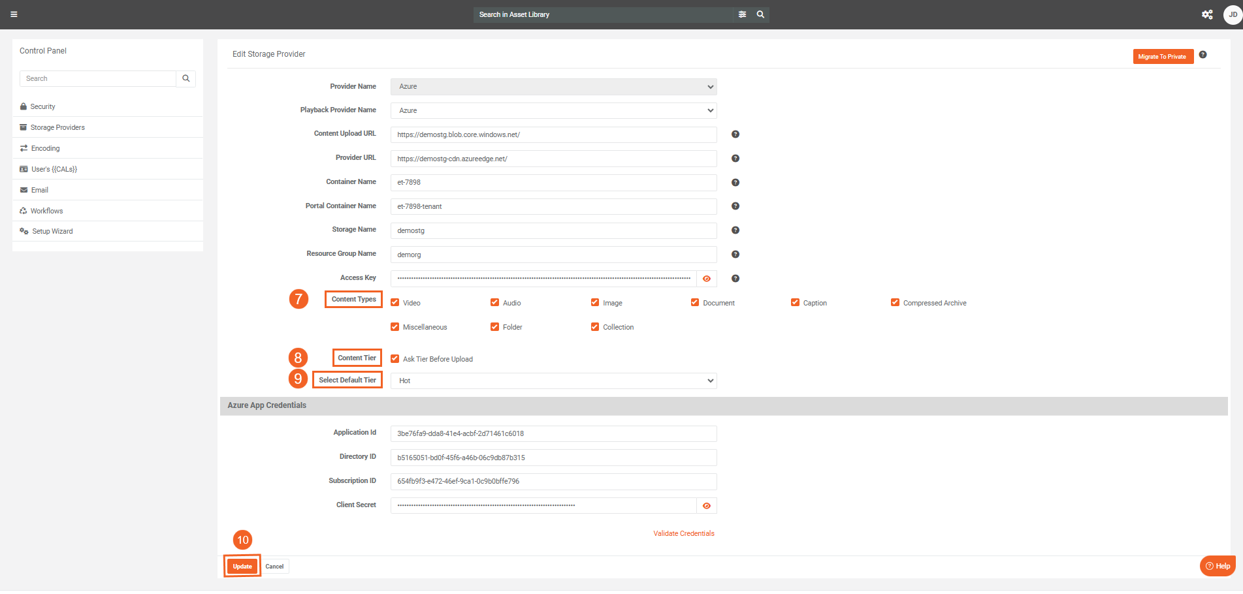Click the advanced search filter icon
Viewport: 1243px width, 594px height.
pyautogui.click(x=742, y=14)
